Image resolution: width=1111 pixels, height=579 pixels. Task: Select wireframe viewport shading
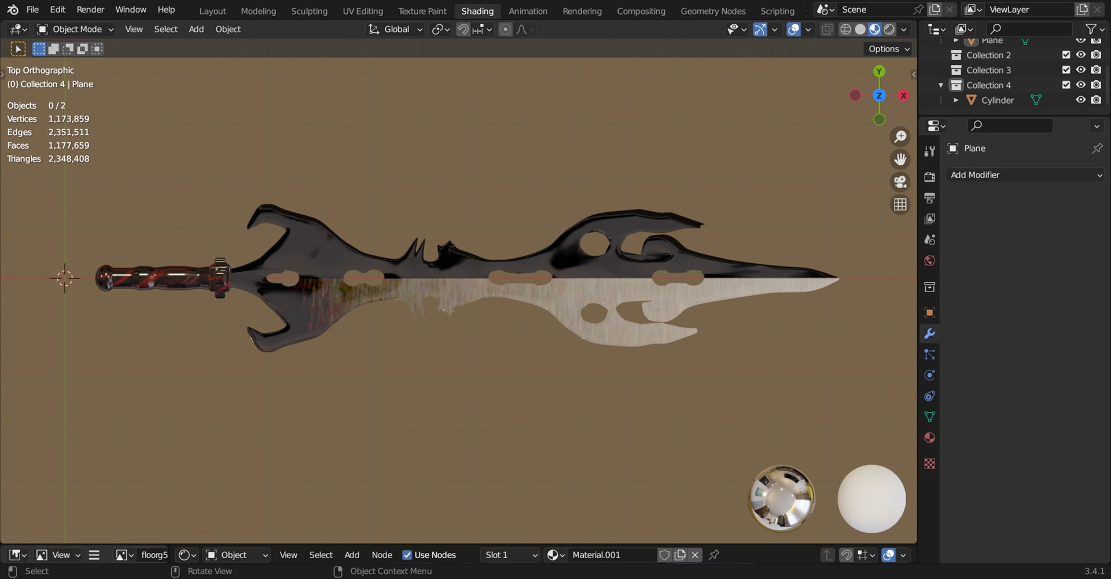[845, 29]
